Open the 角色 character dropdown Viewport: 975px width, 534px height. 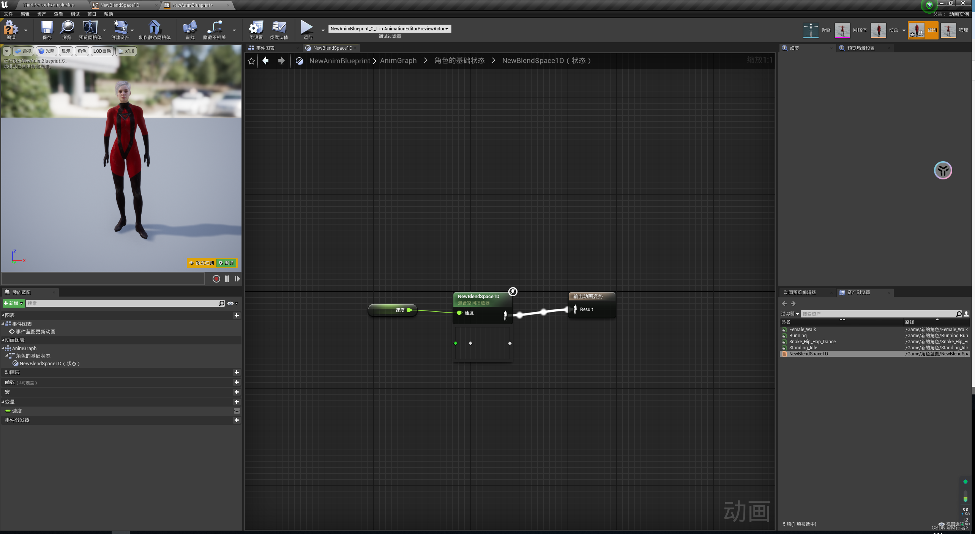click(82, 51)
